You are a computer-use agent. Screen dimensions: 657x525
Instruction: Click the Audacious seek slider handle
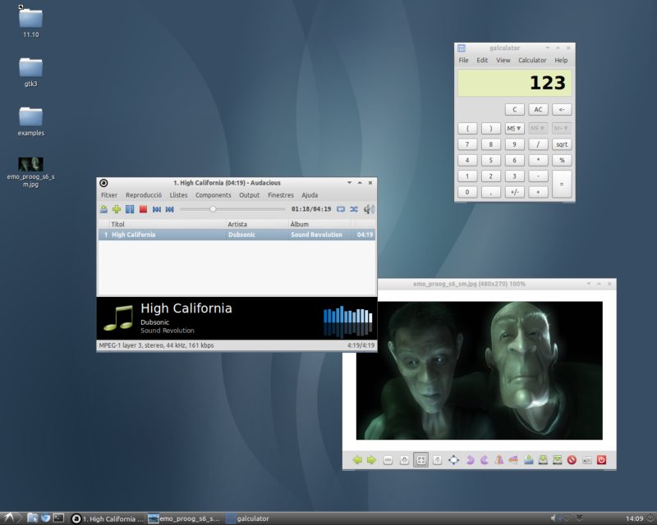[x=213, y=209]
